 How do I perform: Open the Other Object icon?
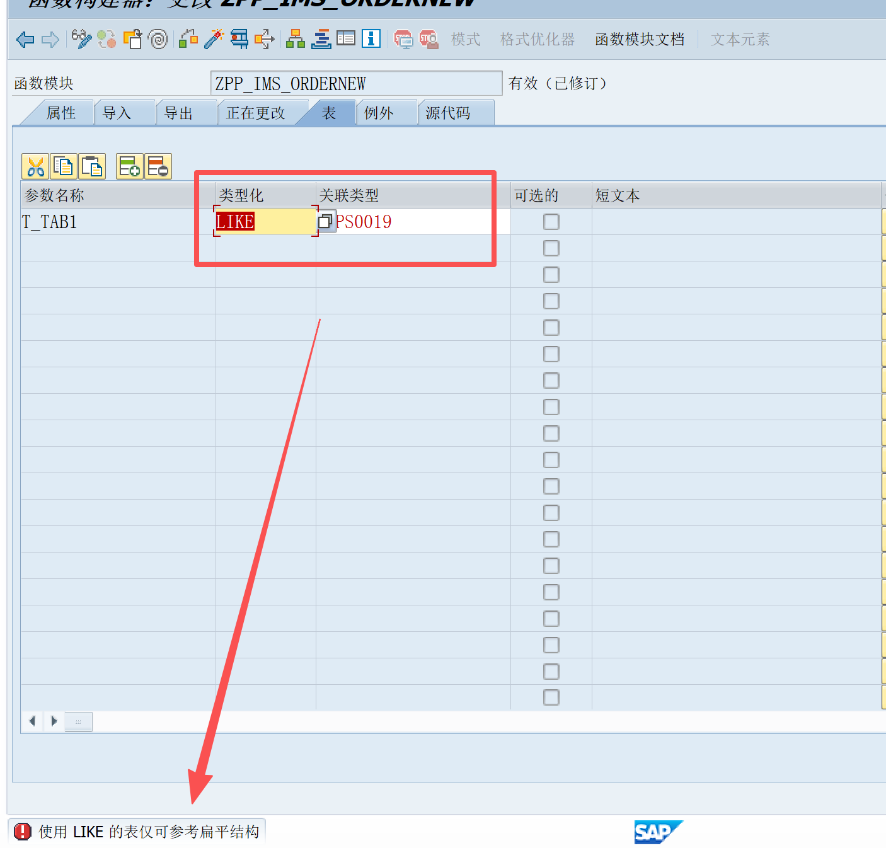tap(132, 39)
